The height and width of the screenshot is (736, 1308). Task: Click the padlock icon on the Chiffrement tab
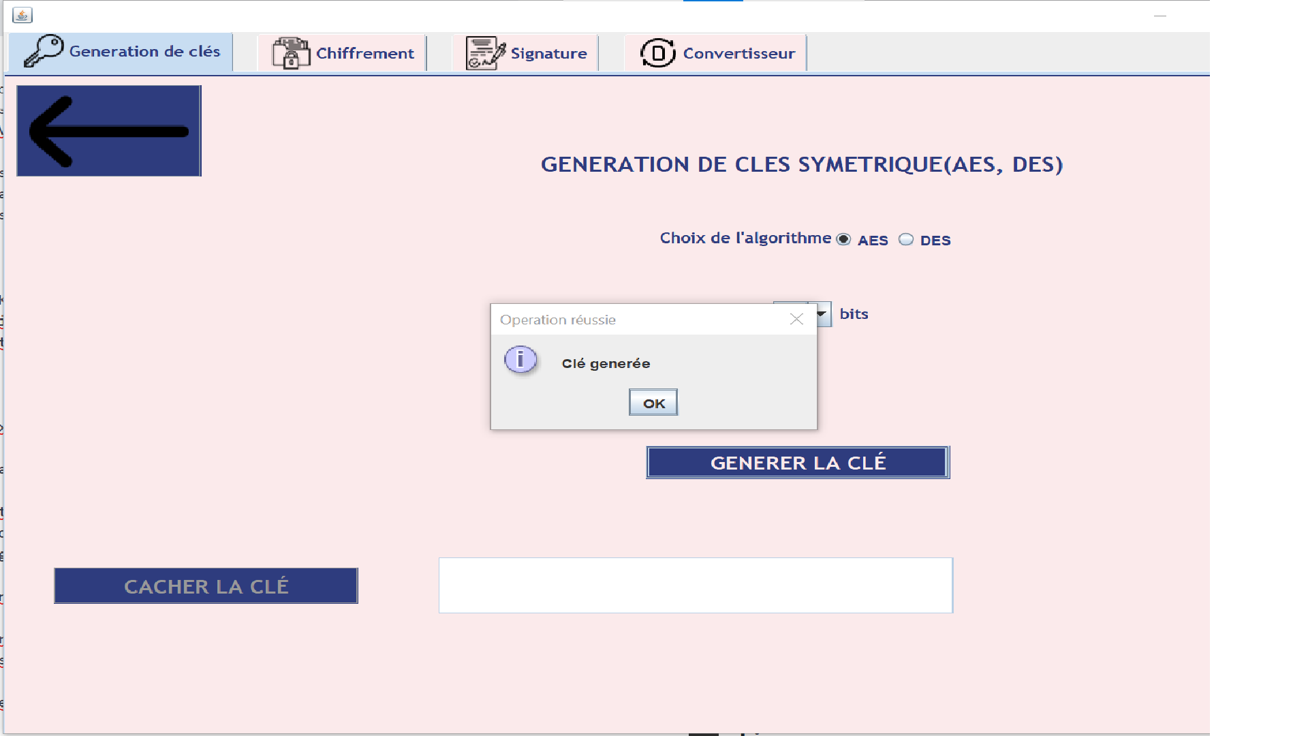point(291,53)
